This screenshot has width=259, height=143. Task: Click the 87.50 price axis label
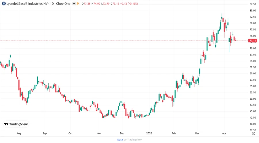click(253, 4)
